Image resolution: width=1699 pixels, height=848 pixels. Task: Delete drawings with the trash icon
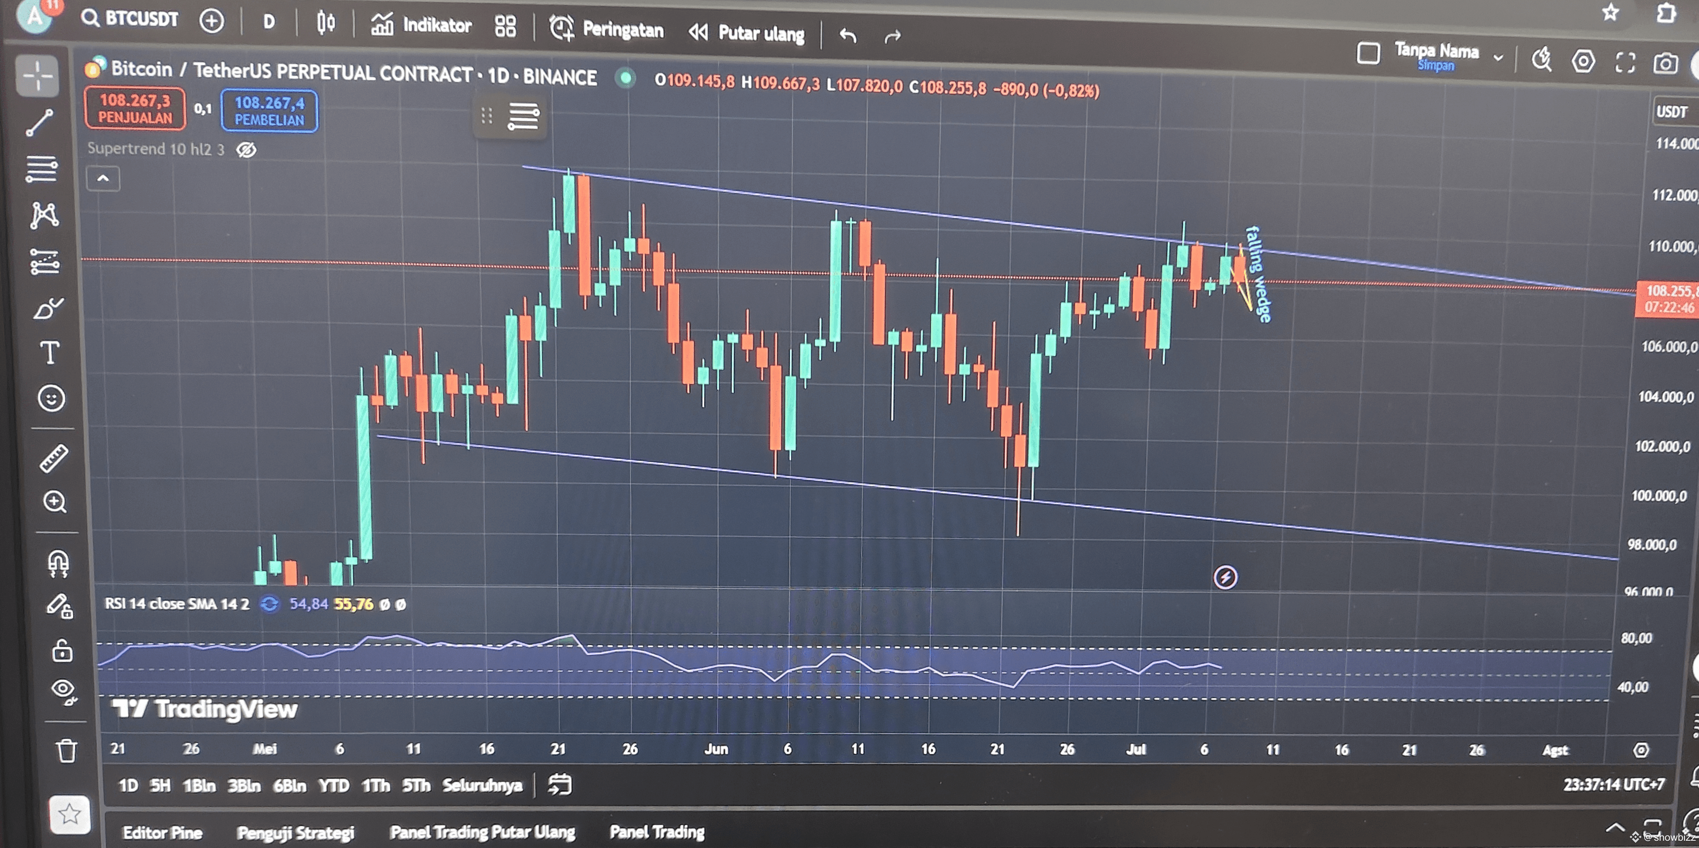click(66, 751)
